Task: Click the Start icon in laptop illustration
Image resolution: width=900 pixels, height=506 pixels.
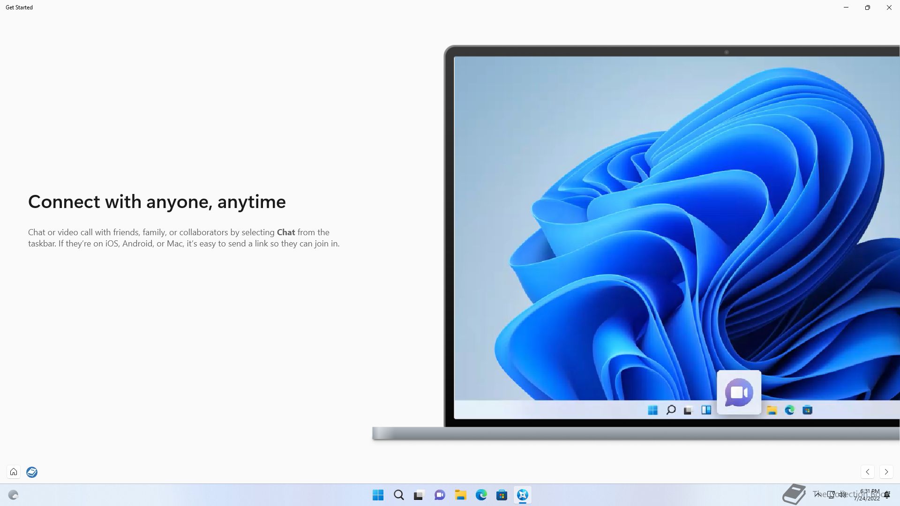Action: coord(652,410)
